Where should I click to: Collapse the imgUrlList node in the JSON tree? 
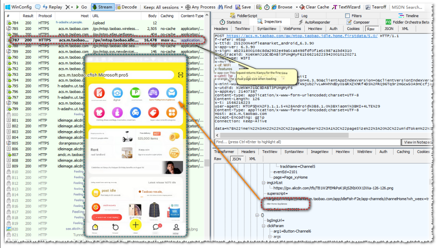(264, 182)
